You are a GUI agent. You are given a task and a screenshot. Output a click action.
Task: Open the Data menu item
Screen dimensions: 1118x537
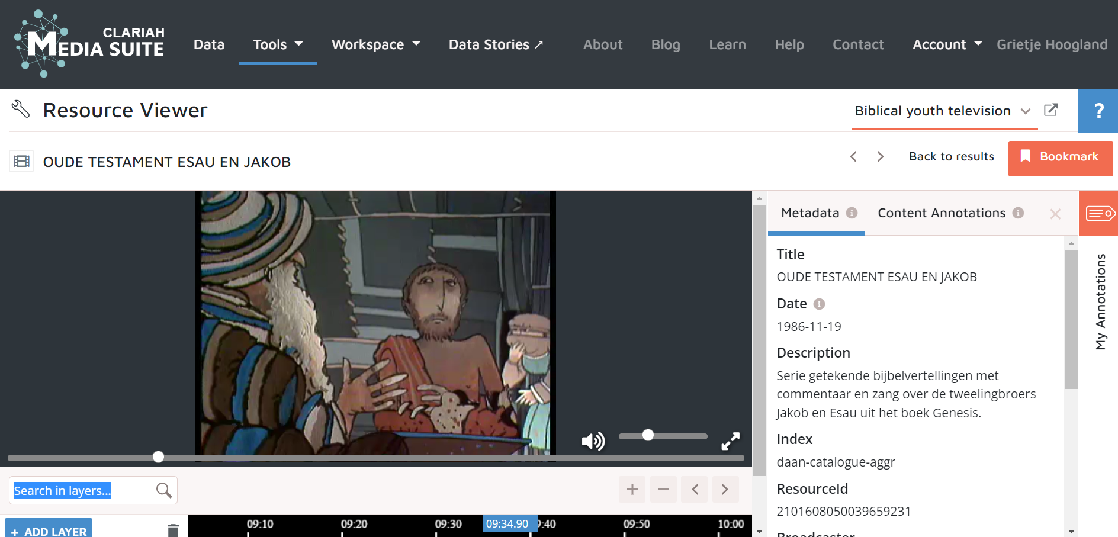pos(209,44)
